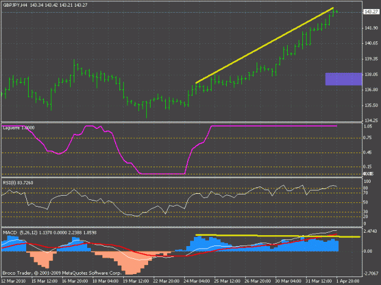Click price scale value 139.35
This screenshot has width=381, height=285.
pos(371,59)
